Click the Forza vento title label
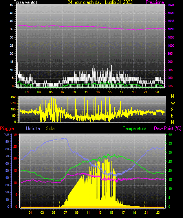 coord(25,2)
